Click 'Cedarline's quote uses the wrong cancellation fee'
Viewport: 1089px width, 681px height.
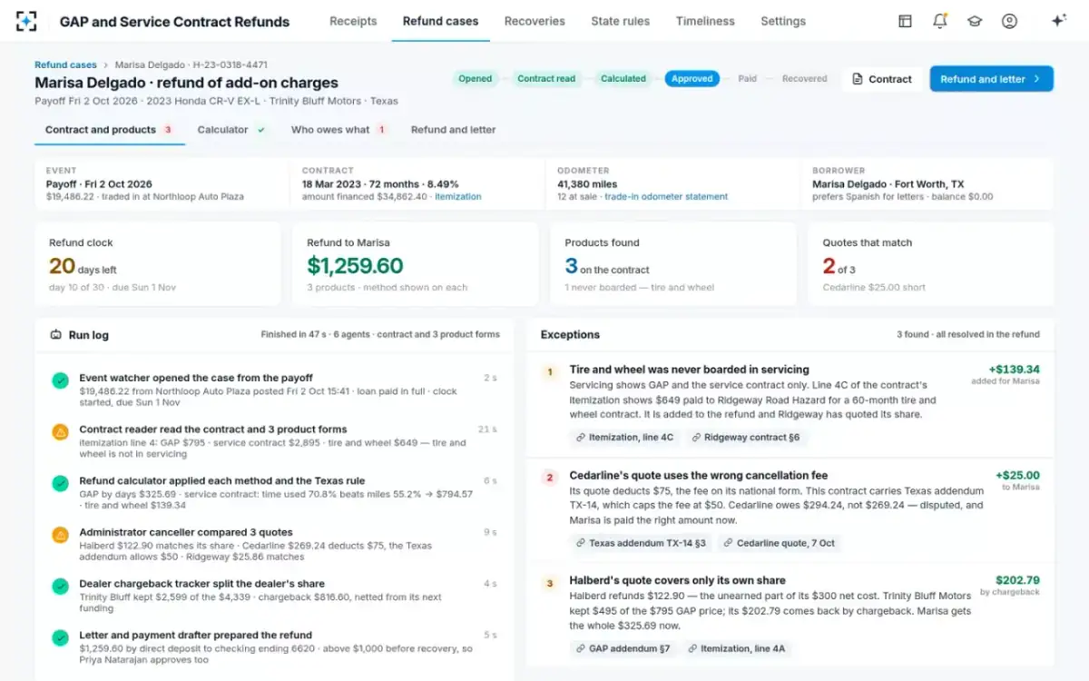coord(699,475)
